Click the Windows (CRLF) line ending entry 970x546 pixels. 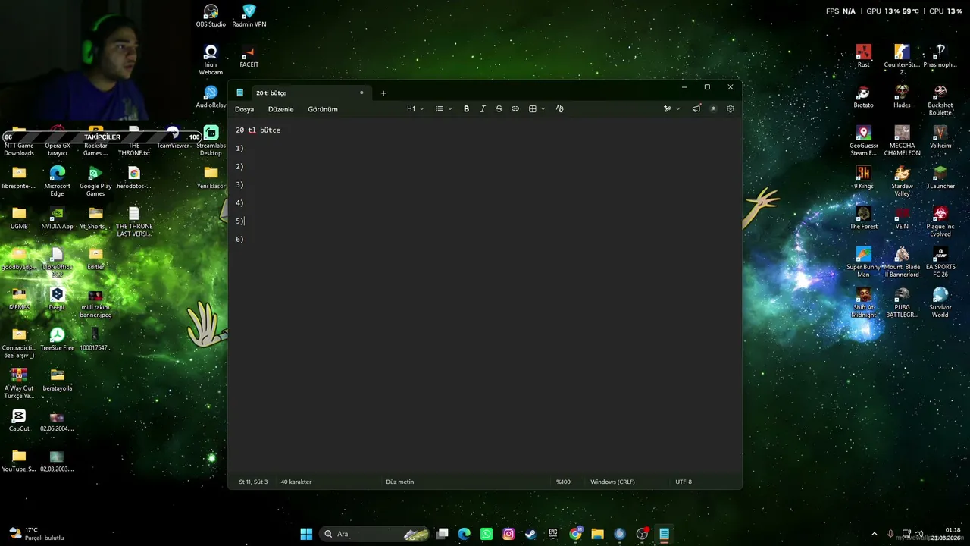point(612,482)
